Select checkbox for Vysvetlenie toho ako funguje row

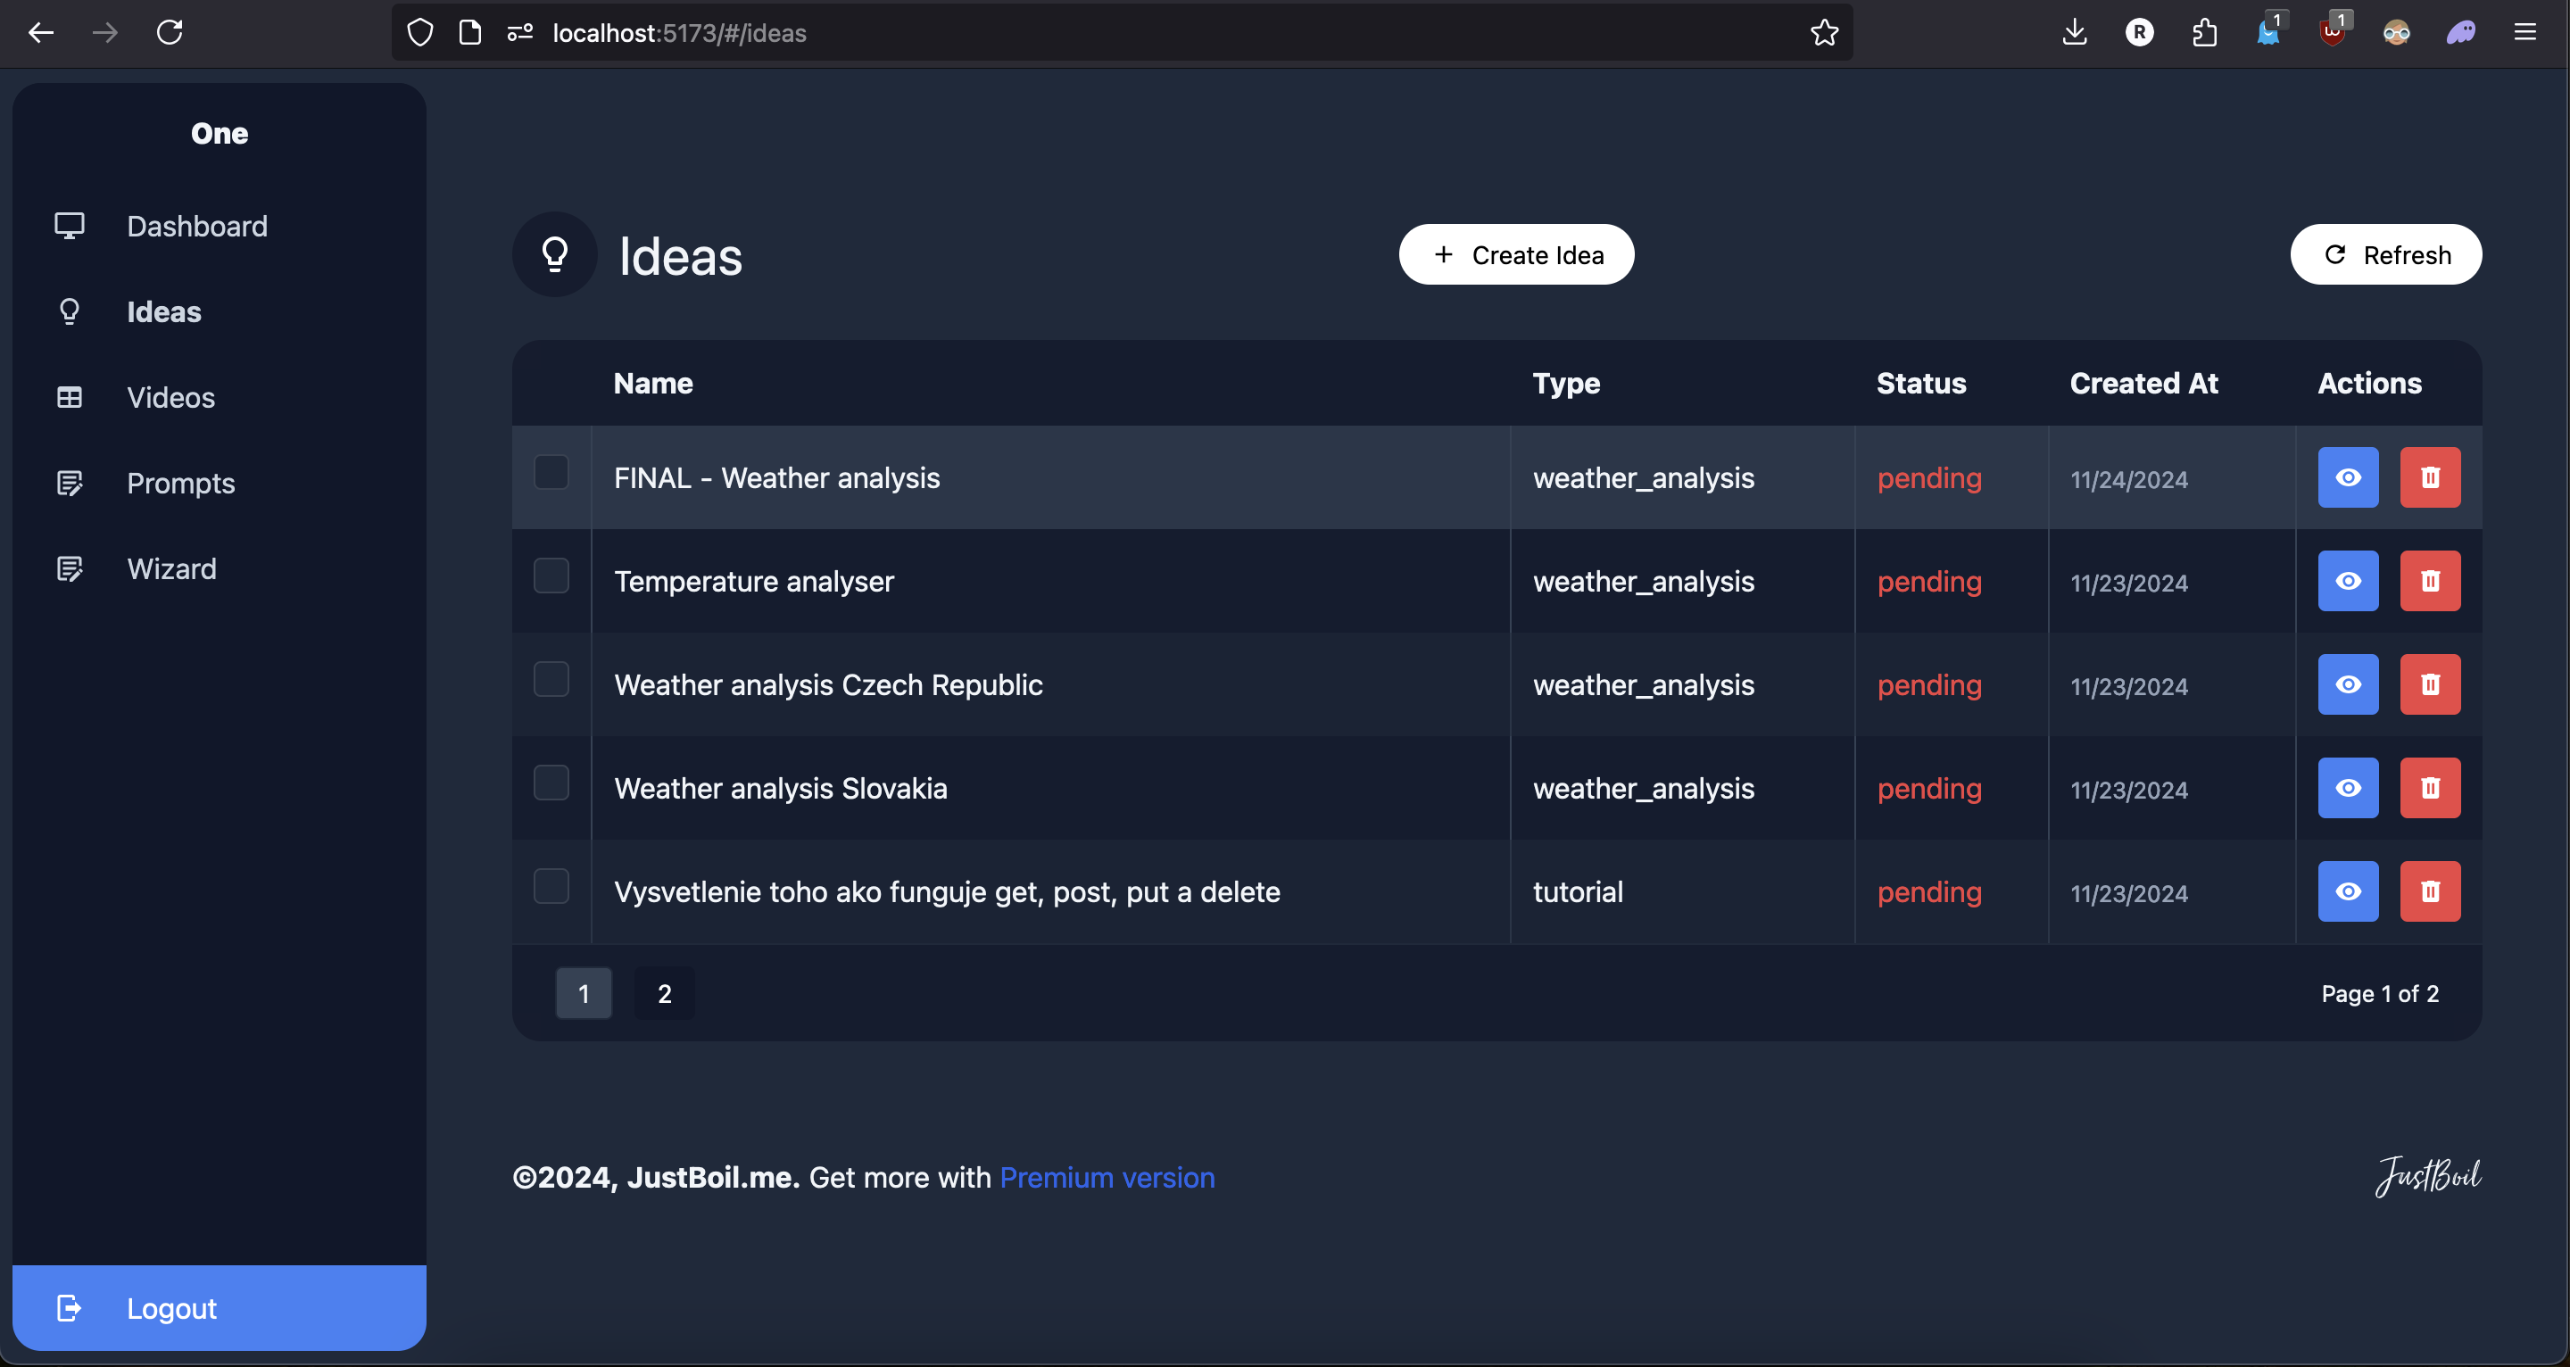551,886
